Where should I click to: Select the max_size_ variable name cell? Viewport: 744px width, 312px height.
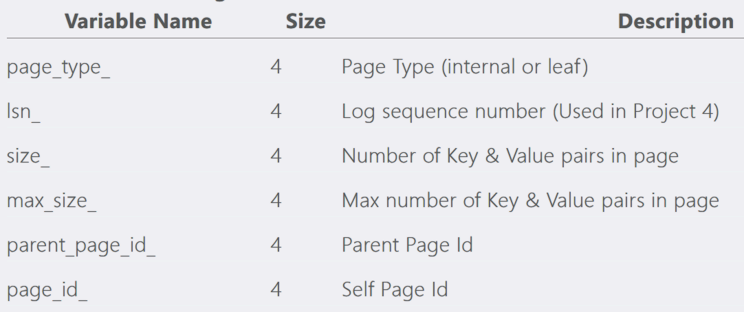52,201
